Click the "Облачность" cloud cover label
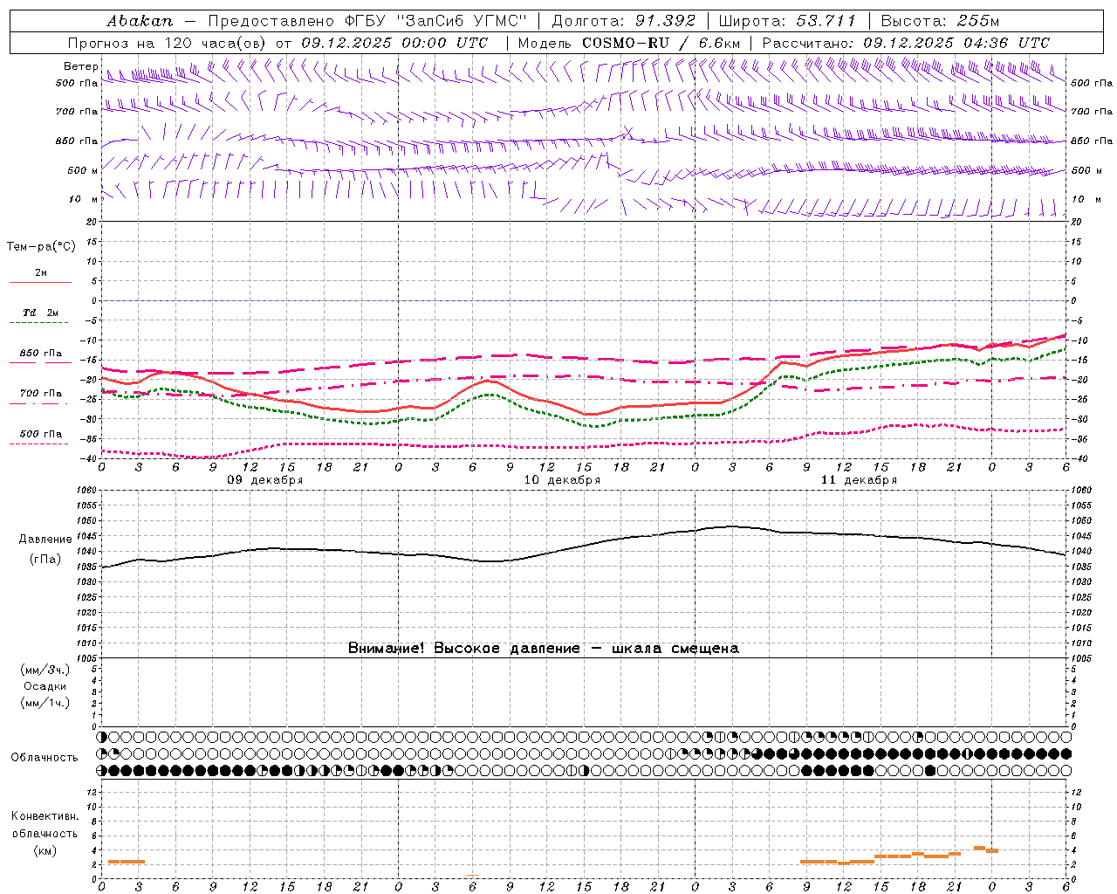The height and width of the screenshot is (894, 1117). [x=45, y=758]
